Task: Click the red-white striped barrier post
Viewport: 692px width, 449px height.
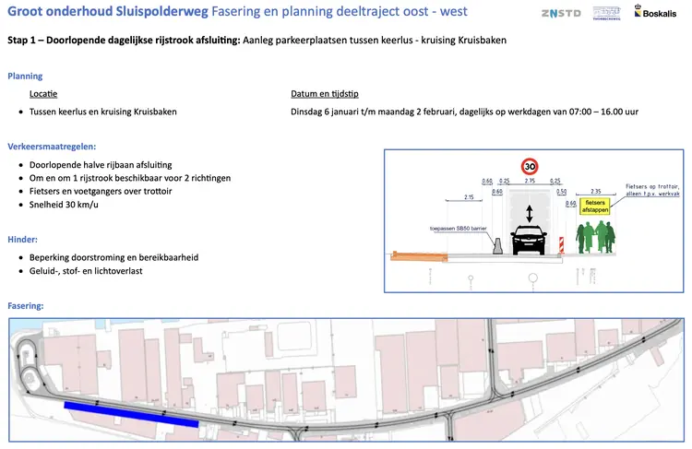Action: (x=559, y=243)
